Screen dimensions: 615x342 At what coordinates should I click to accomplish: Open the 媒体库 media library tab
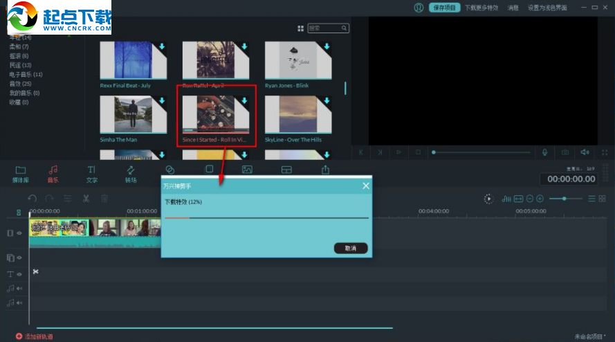tap(21, 173)
